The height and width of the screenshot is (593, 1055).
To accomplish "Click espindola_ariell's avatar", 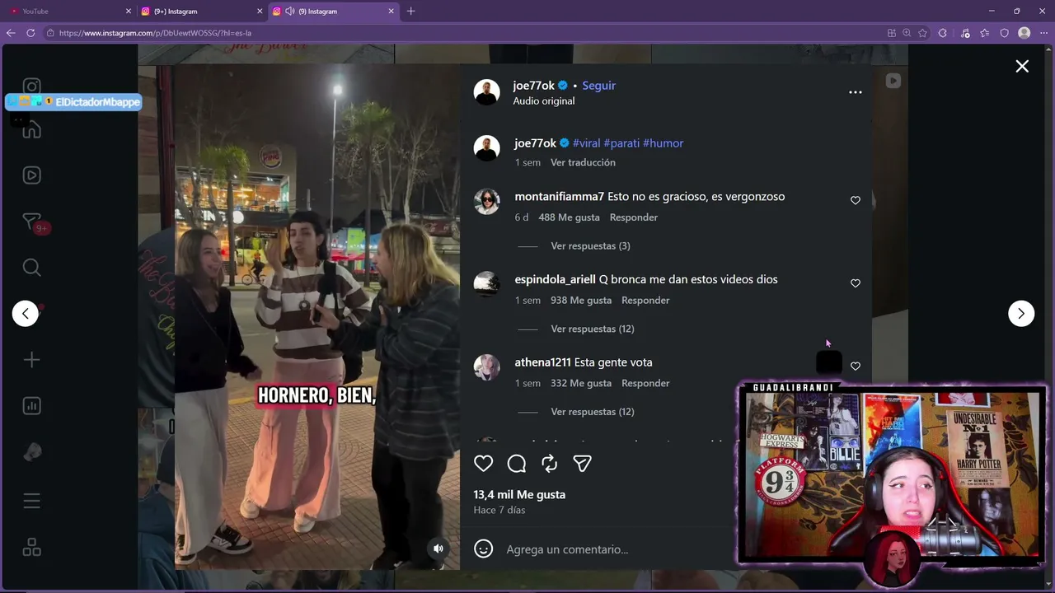I will (487, 284).
